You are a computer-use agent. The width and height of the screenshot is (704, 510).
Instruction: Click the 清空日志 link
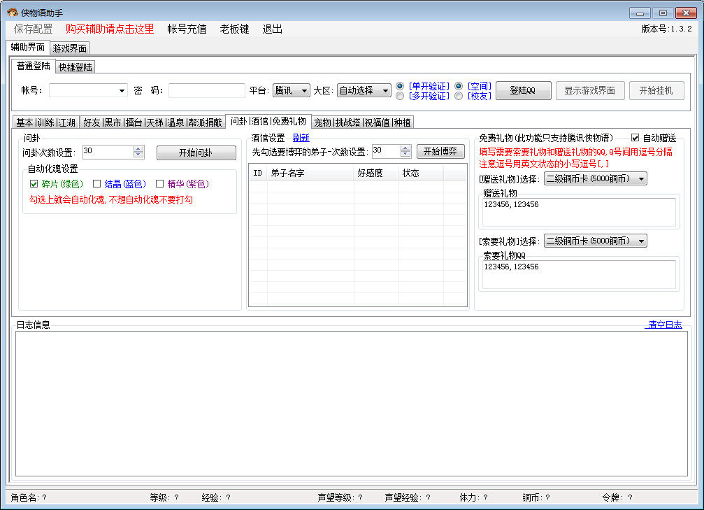tap(662, 324)
